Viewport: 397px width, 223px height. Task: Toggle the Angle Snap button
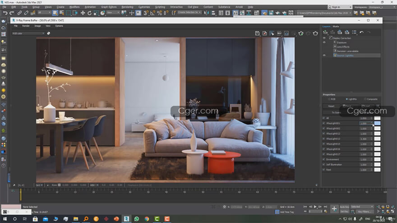pyautogui.click(x=152, y=13)
